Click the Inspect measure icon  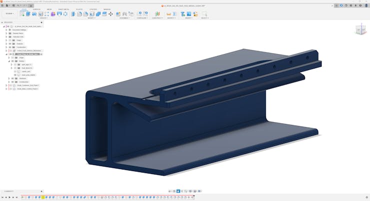[x=168, y=14]
